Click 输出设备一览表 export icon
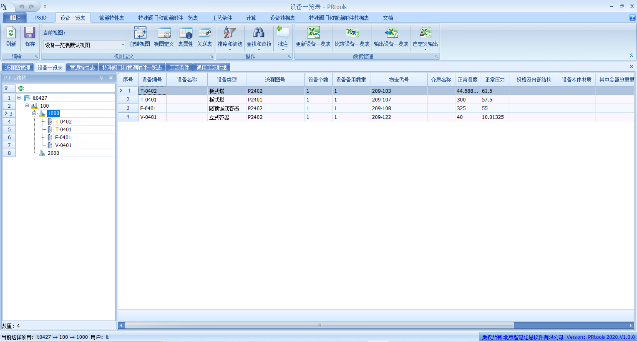 pos(391,33)
